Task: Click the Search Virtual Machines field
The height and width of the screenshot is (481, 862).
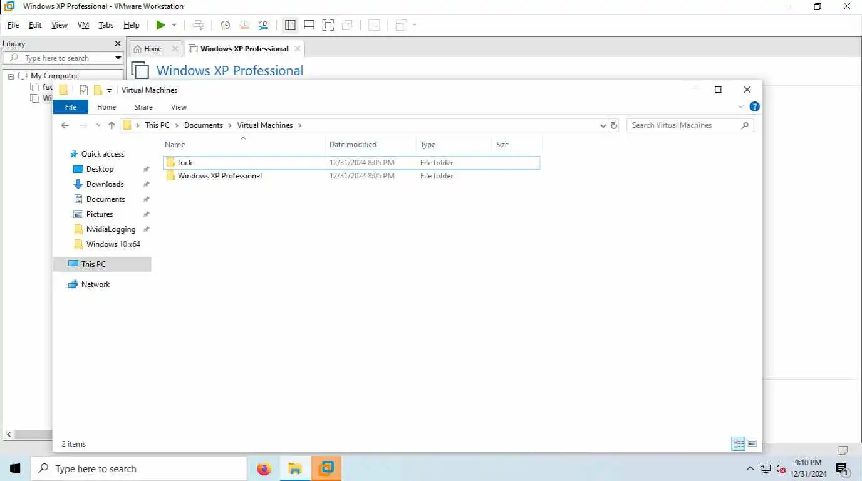Action: 690,125
